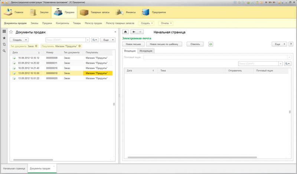Refresh the email list
Viewport: 297px width, 174px height.
(x=210, y=44)
